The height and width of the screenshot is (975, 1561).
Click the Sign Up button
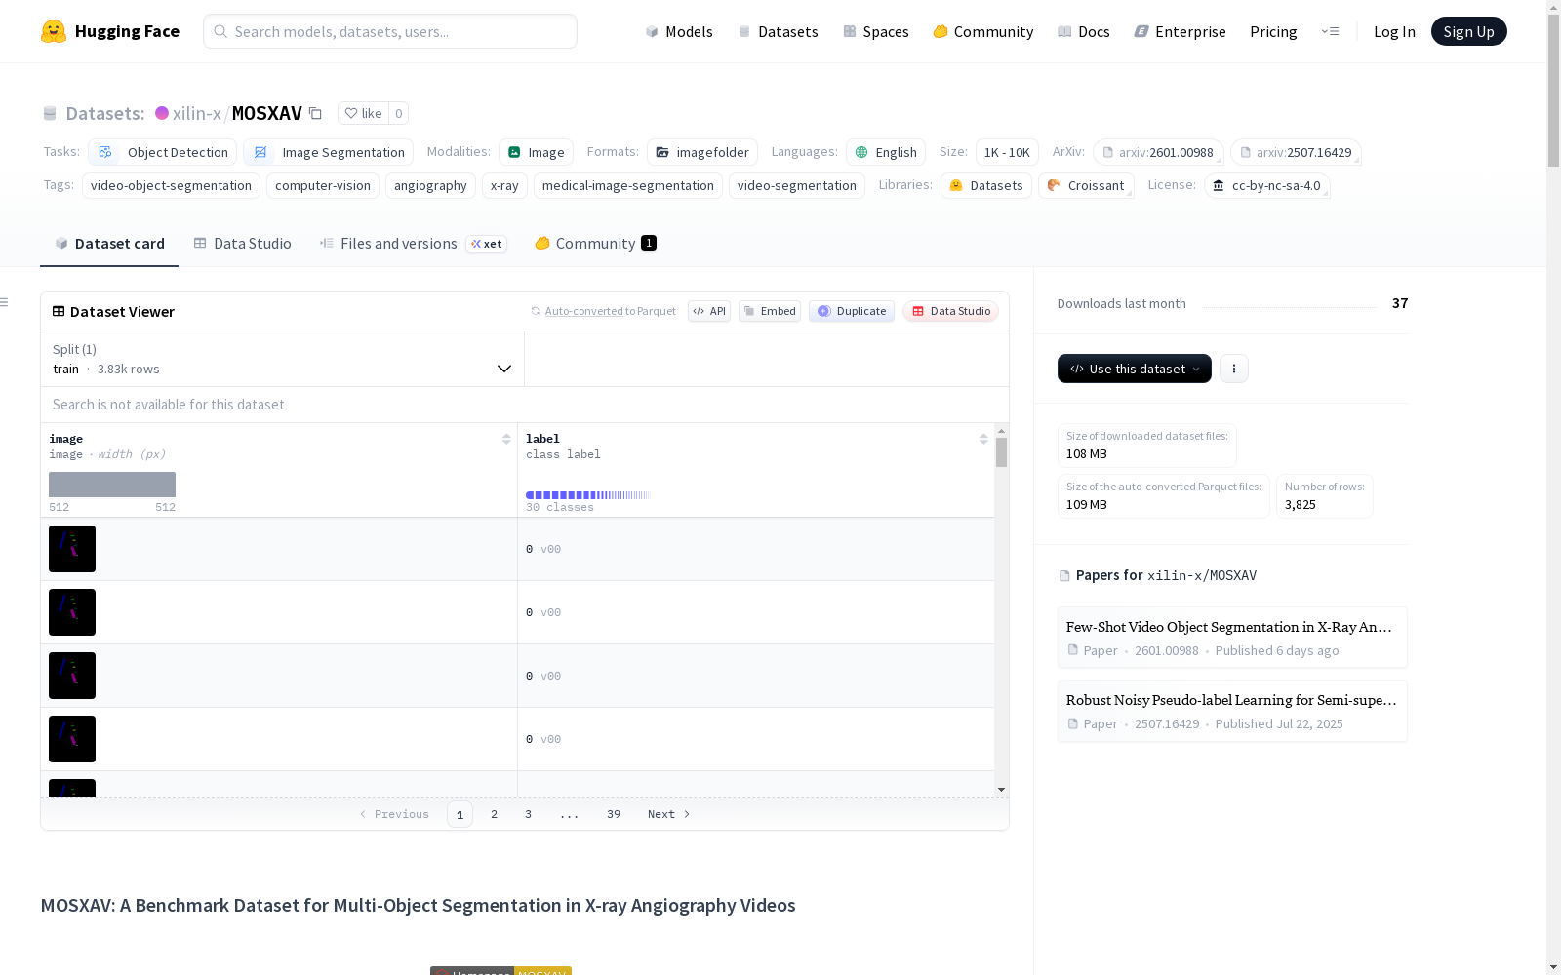coord(1468,31)
